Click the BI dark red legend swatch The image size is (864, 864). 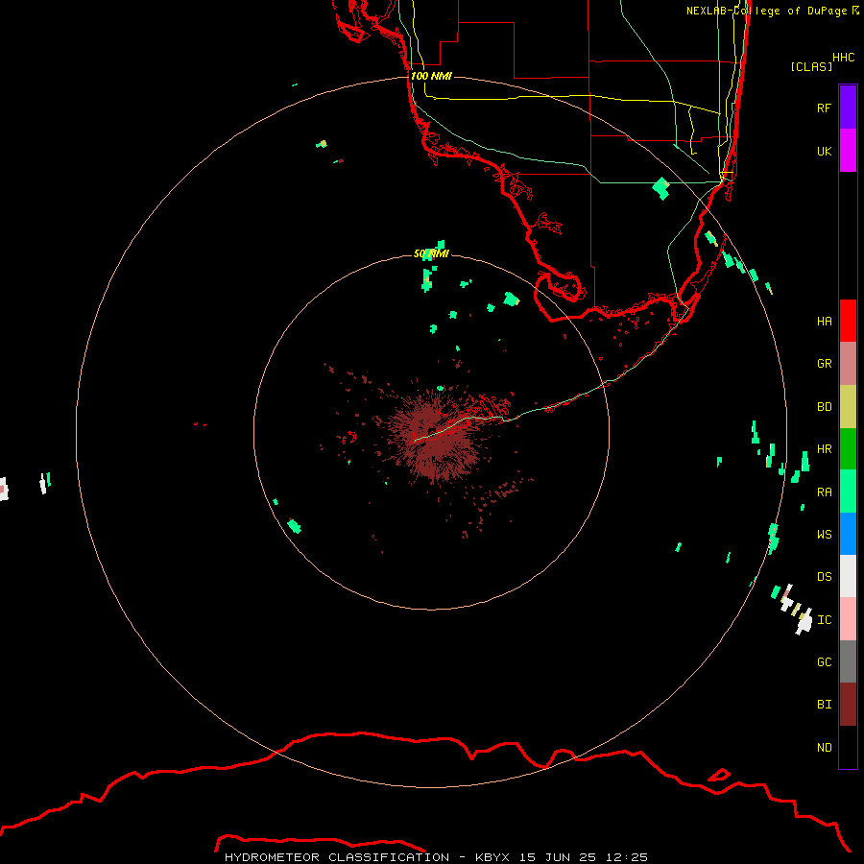pos(848,705)
